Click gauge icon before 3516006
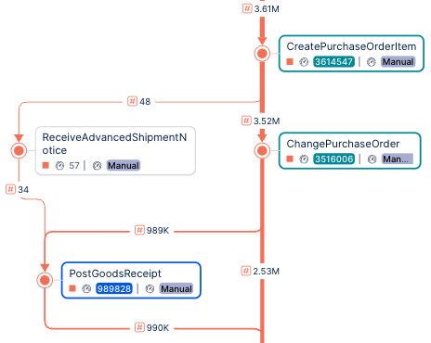The height and width of the screenshot is (343, 431). pyautogui.click(x=304, y=159)
